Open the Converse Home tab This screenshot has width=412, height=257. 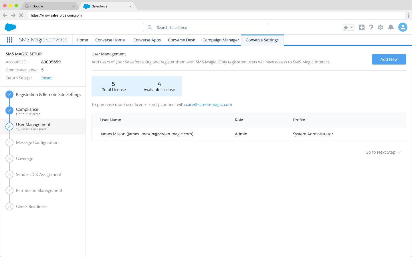(x=110, y=40)
